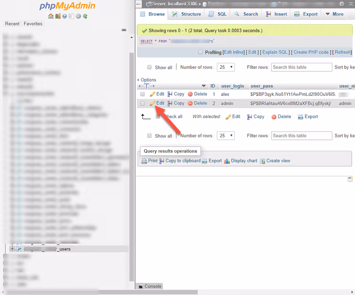Open the Insert tab

pos(276,14)
